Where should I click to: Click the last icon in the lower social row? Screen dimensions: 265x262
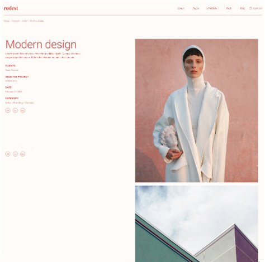pos(23,154)
